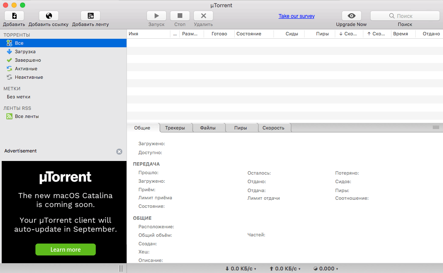Viewport: 443px width, 273px height.
Task: Click the '...' column header
Action: [175, 34]
